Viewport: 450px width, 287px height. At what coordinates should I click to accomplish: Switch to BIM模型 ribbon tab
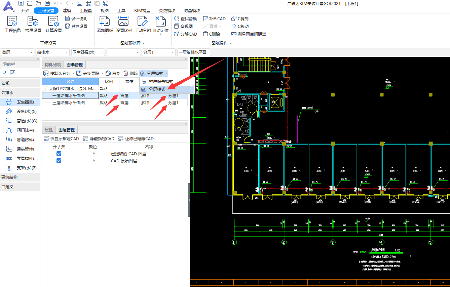pyautogui.click(x=142, y=10)
